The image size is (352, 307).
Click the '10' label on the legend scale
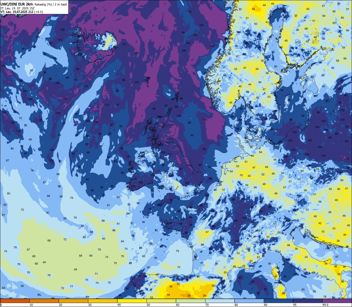31,305
